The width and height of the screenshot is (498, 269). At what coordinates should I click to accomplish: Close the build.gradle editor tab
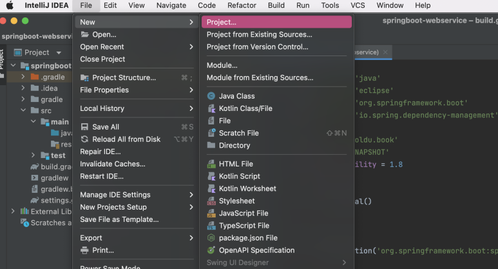(385, 52)
